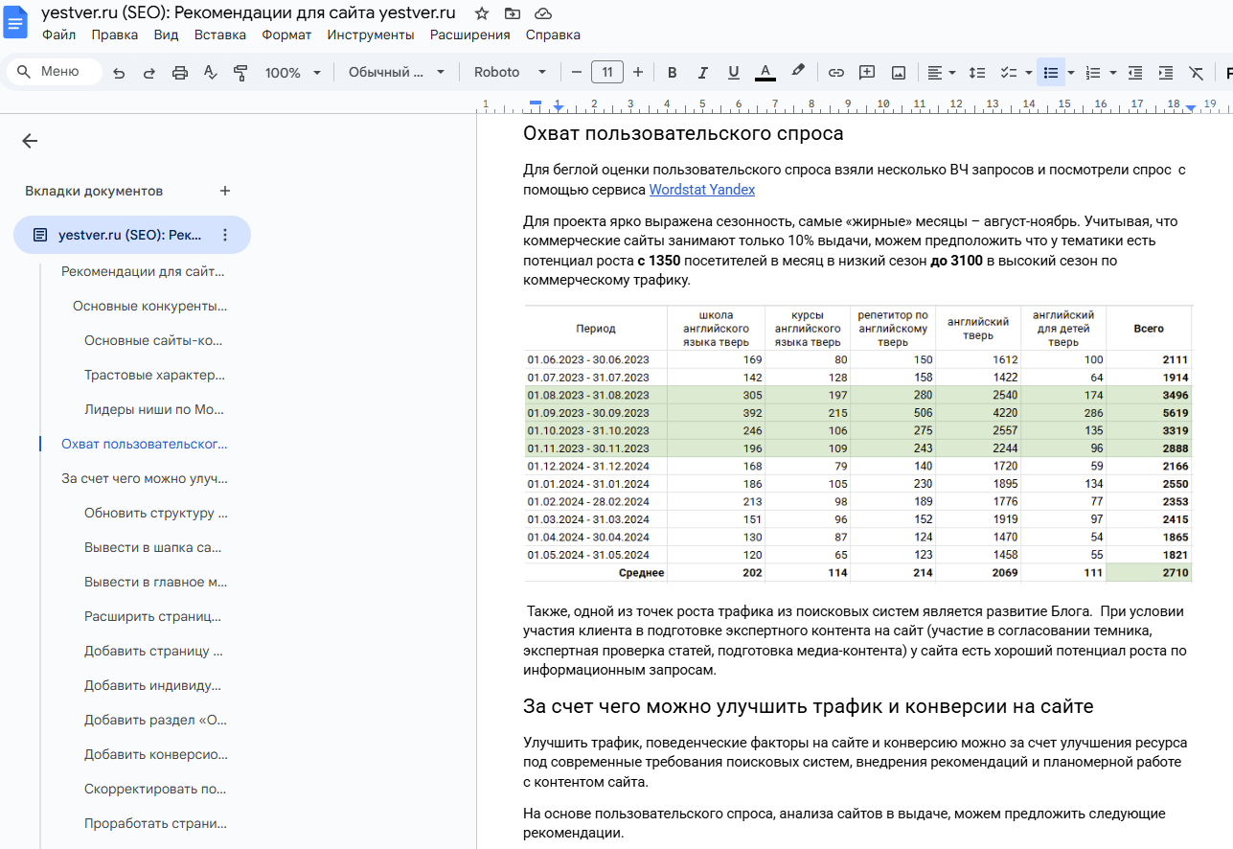Click the Insert image icon
Image resolution: width=1233 pixels, height=849 pixels.
(x=899, y=73)
